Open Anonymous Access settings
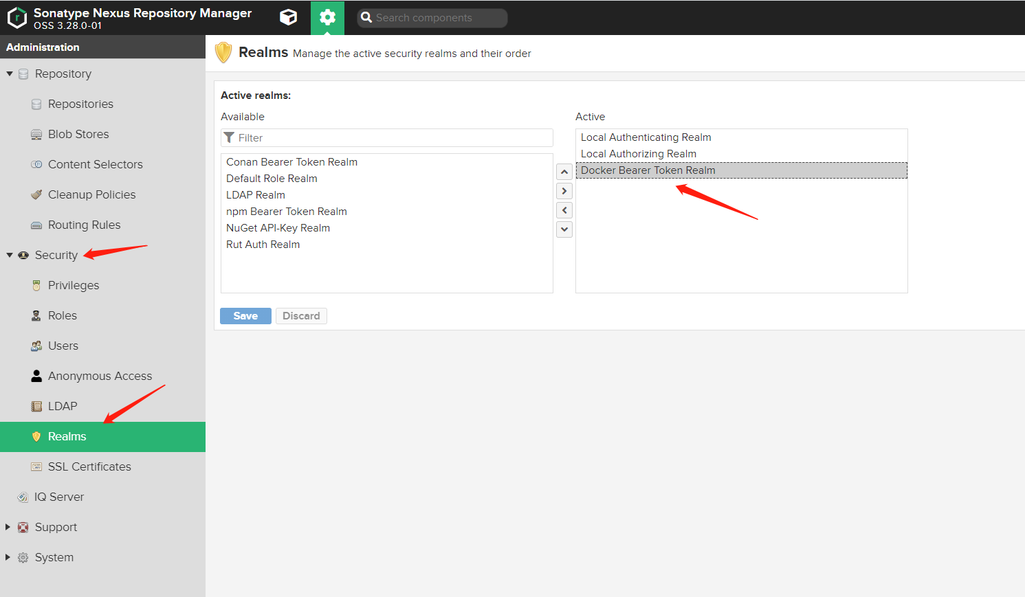Screen dimensions: 1025x597 click(102, 376)
